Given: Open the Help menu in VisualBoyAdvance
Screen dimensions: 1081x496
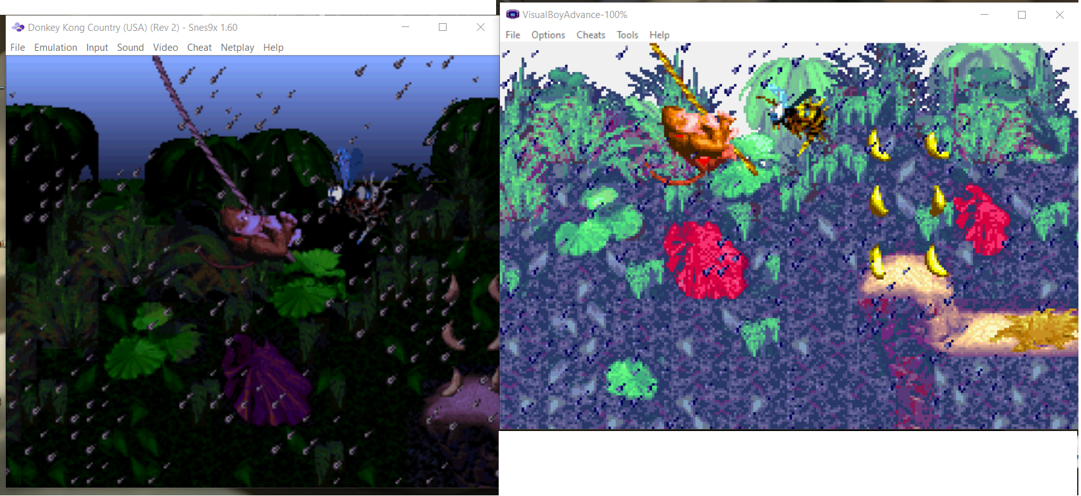Looking at the screenshot, I should coord(660,35).
